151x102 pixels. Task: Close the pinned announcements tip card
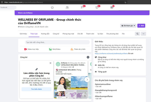pyautogui.click(x=50, y=63)
